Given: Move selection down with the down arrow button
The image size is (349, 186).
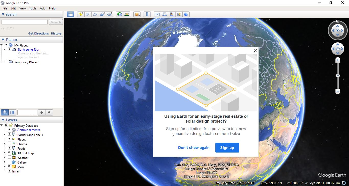Looking at the screenshot, I should [49, 112].
